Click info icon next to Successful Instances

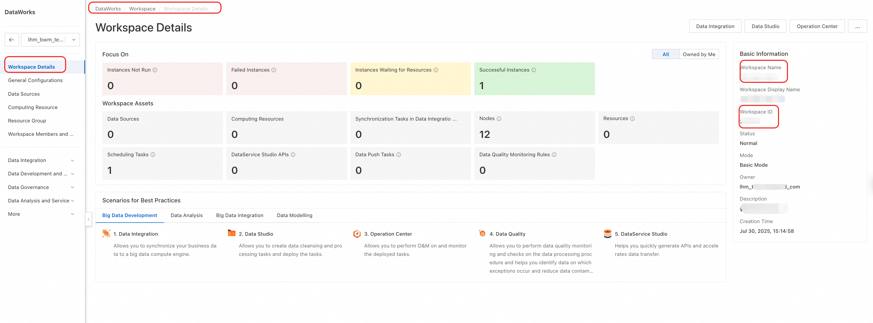[x=534, y=70]
